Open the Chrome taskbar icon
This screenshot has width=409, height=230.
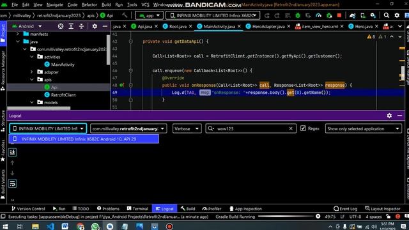[81, 226]
